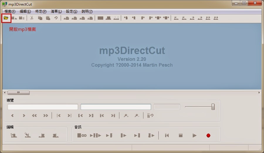The width and height of the screenshot is (264, 153).
Task: Stop playback with the square stop button
Action: pos(181,135)
